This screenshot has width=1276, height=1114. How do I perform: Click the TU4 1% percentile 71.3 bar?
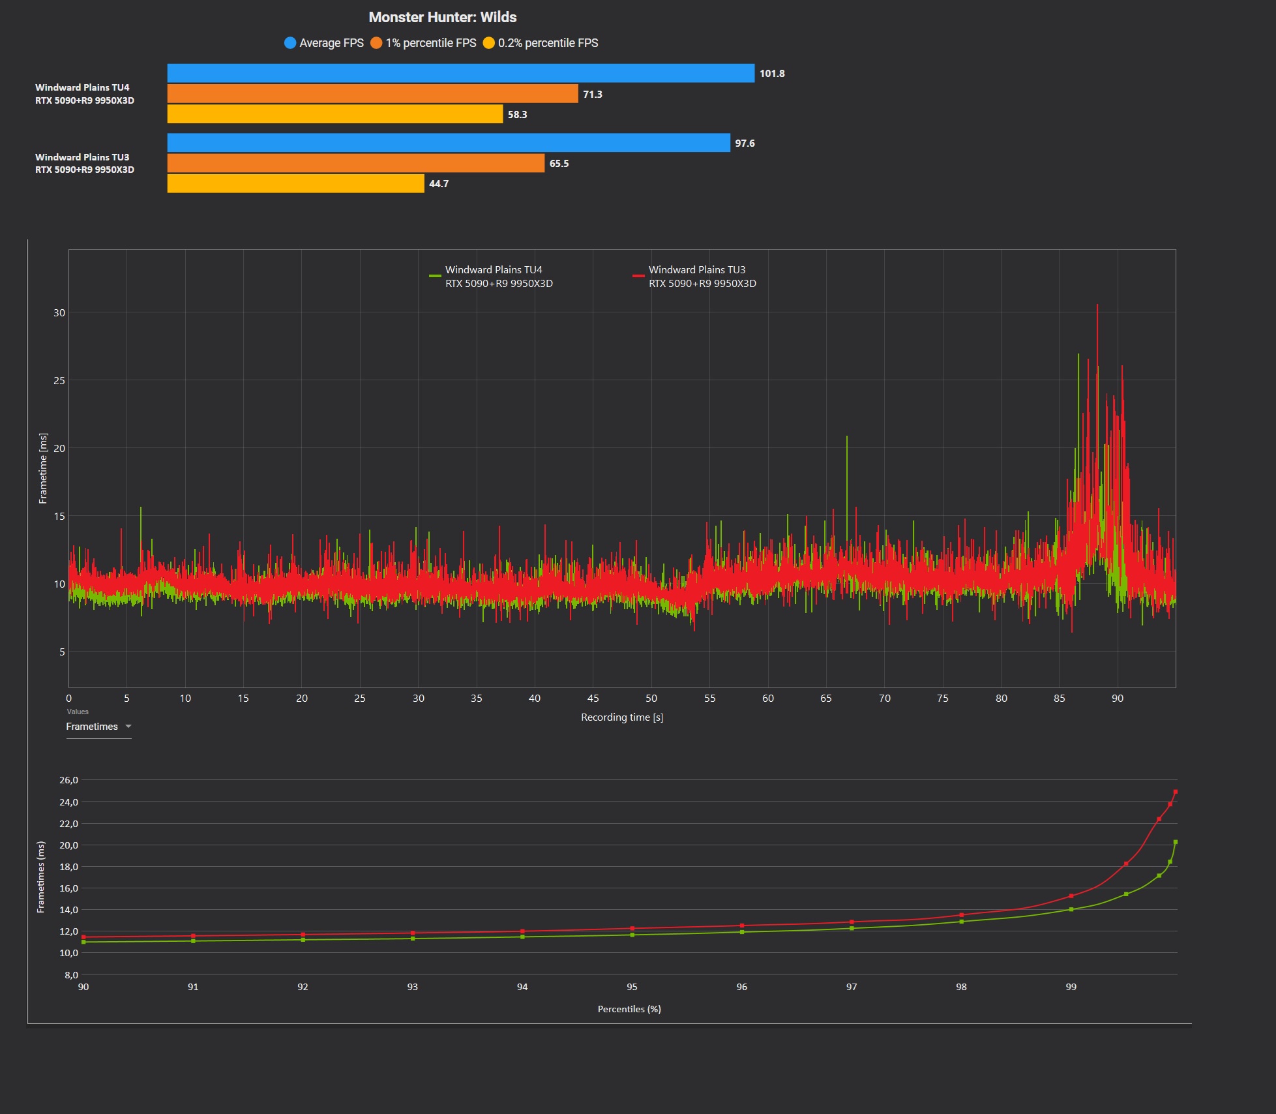(x=372, y=94)
